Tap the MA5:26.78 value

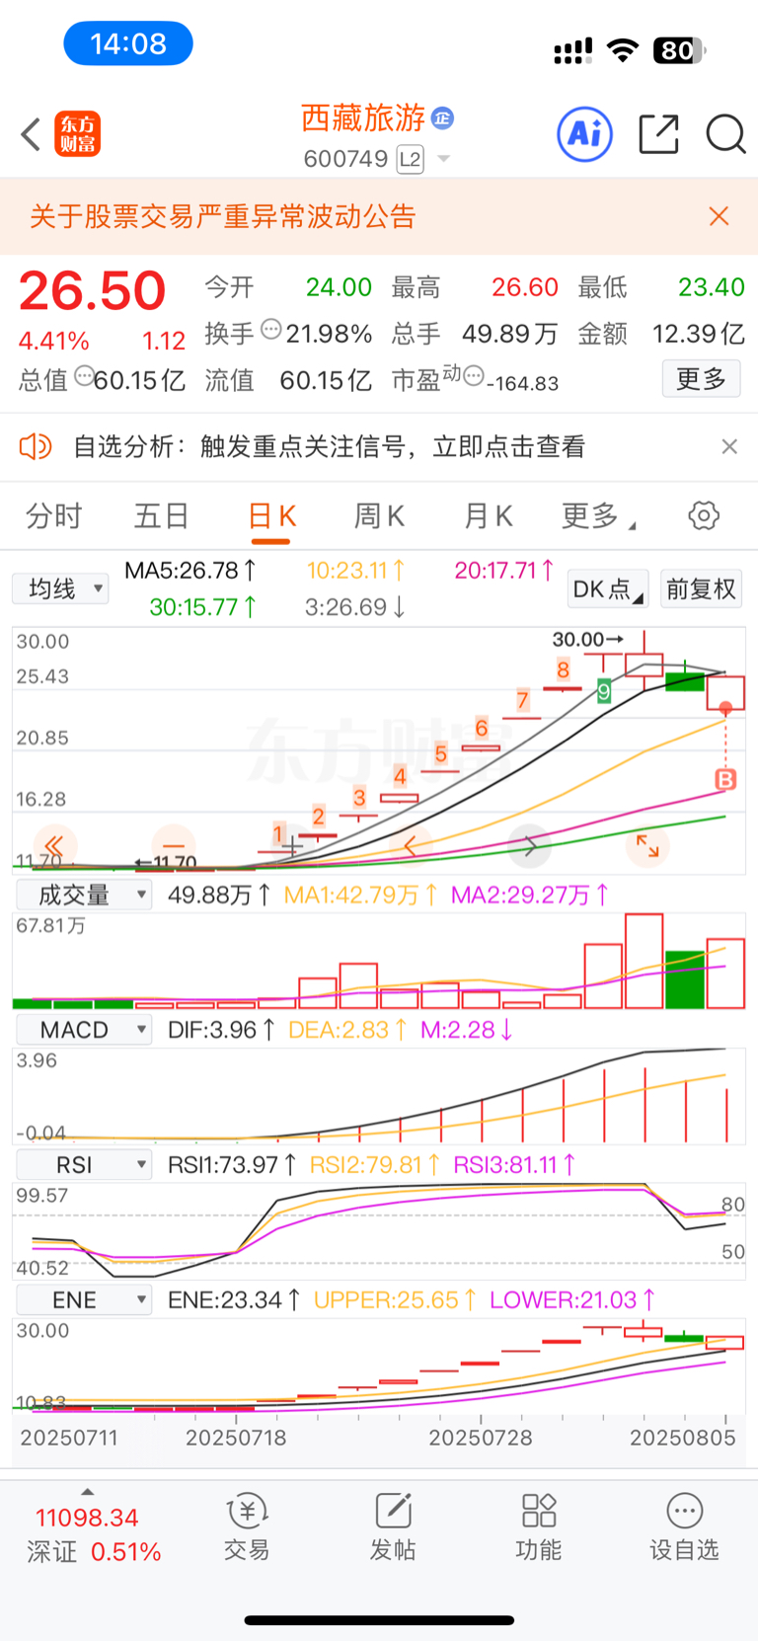pyautogui.click(x=190, y=571)
